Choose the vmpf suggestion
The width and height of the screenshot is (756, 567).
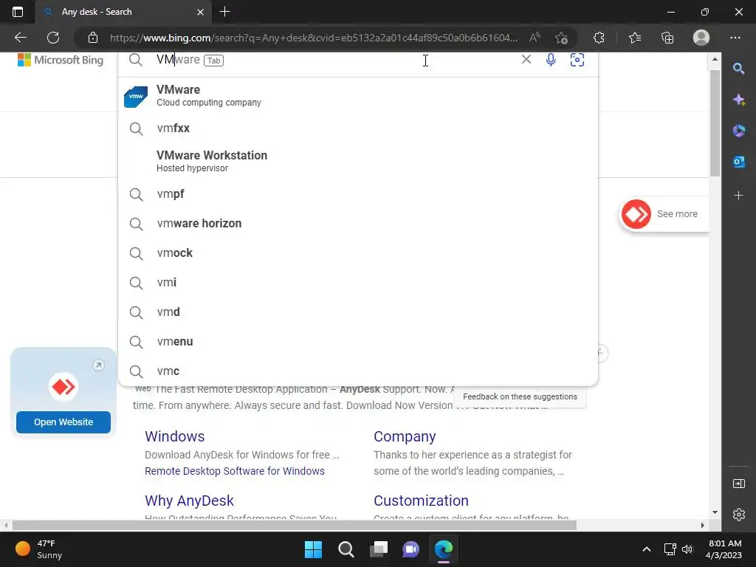(358, 194)
